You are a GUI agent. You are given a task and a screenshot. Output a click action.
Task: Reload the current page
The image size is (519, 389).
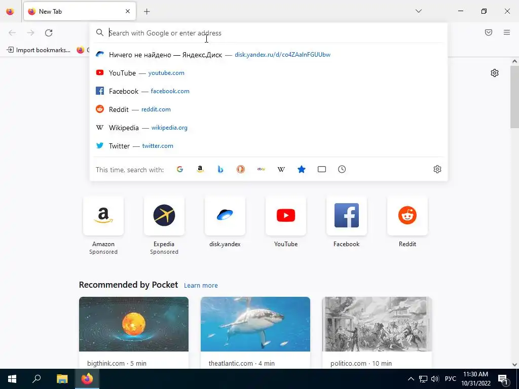pos(49,33)
